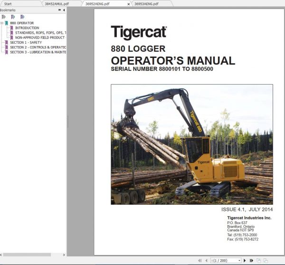Open the INTRODUCTION bookmark
The image size is (285, 265).
(27, 28)
